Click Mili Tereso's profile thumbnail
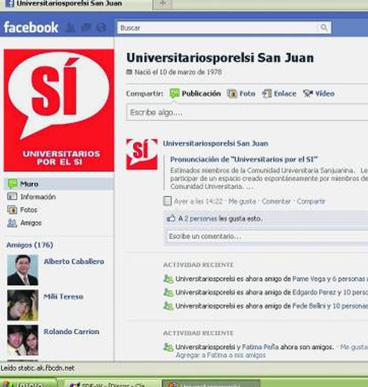Viewport: 368px width, 387px height. 22,305
